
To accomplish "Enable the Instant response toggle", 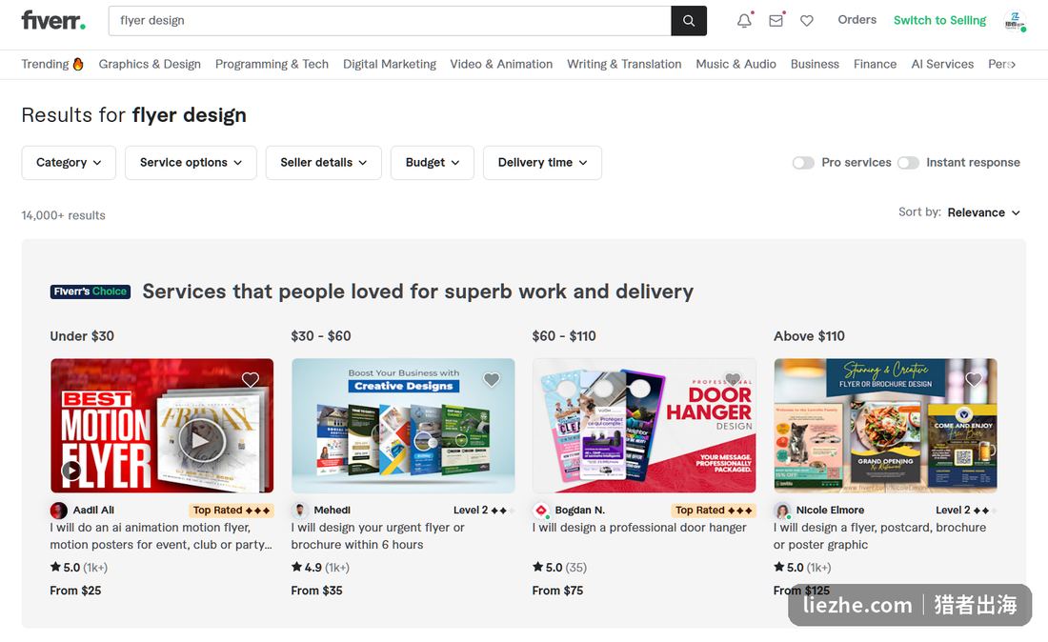I will tap(908, 163).
